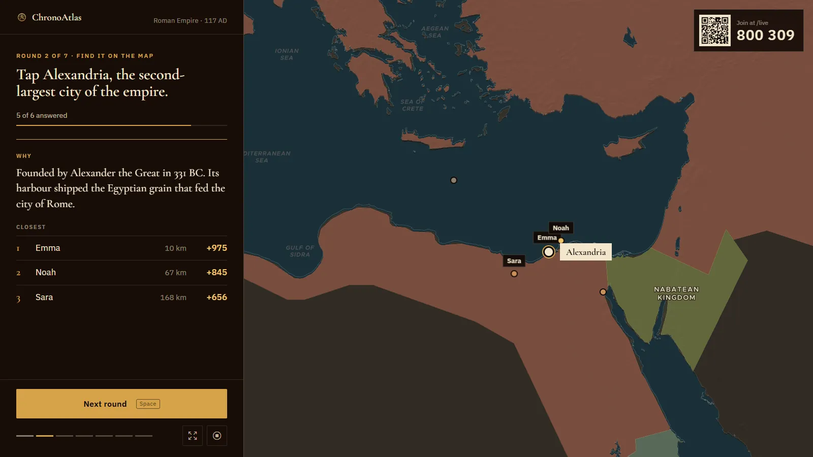This screenshot has width=813, height=457.
Task: Click Sara's name label on the map
Action: pos(514,261)
